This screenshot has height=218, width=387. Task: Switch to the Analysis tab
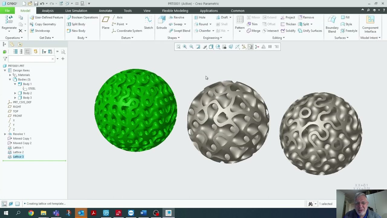[48, 11]
